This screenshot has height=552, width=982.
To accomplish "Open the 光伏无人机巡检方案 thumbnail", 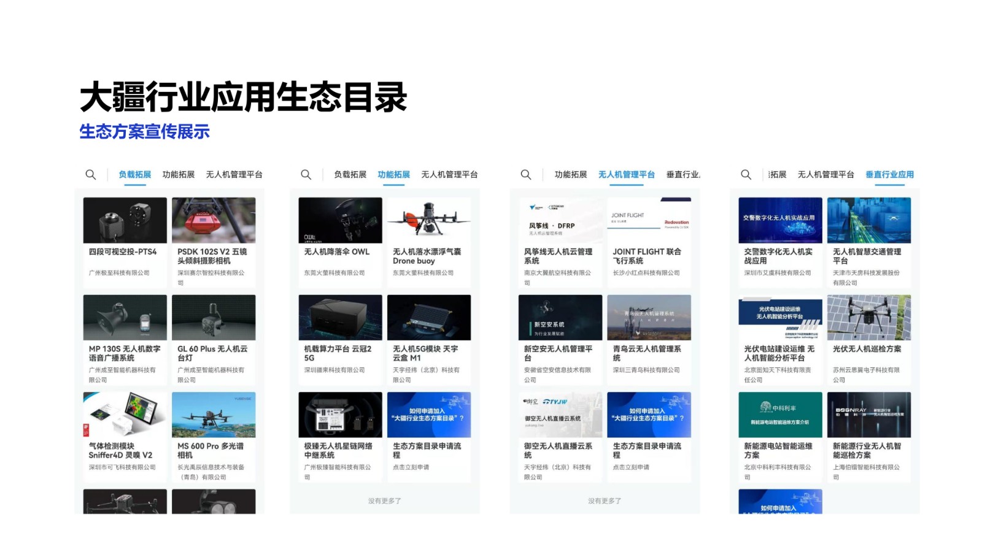I will pos(868,317).
